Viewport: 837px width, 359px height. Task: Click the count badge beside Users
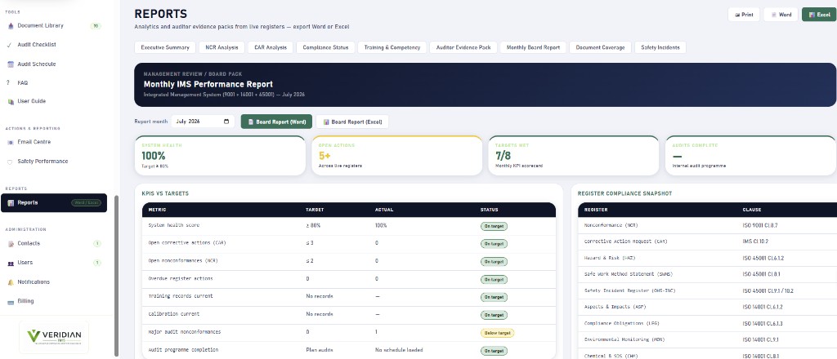click(97, 263)
